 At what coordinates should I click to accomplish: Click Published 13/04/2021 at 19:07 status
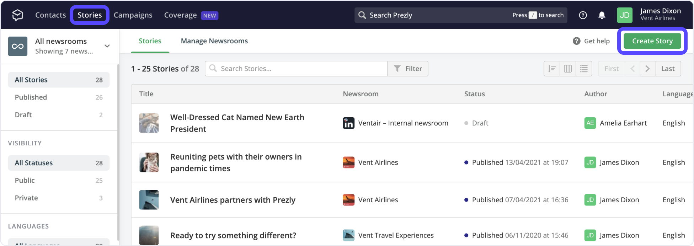516,162
